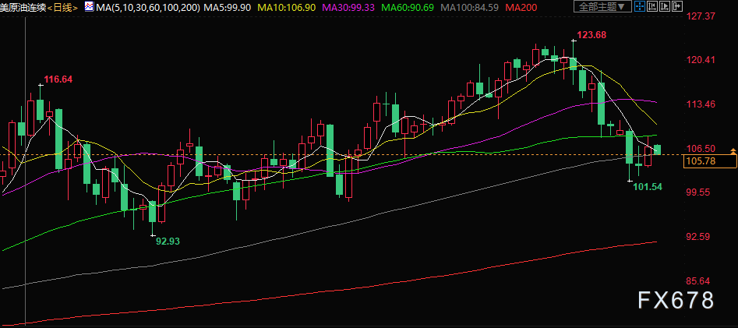Click the MA indicator chart icon
The image size is (738, 328).
(x=89, y=6)
